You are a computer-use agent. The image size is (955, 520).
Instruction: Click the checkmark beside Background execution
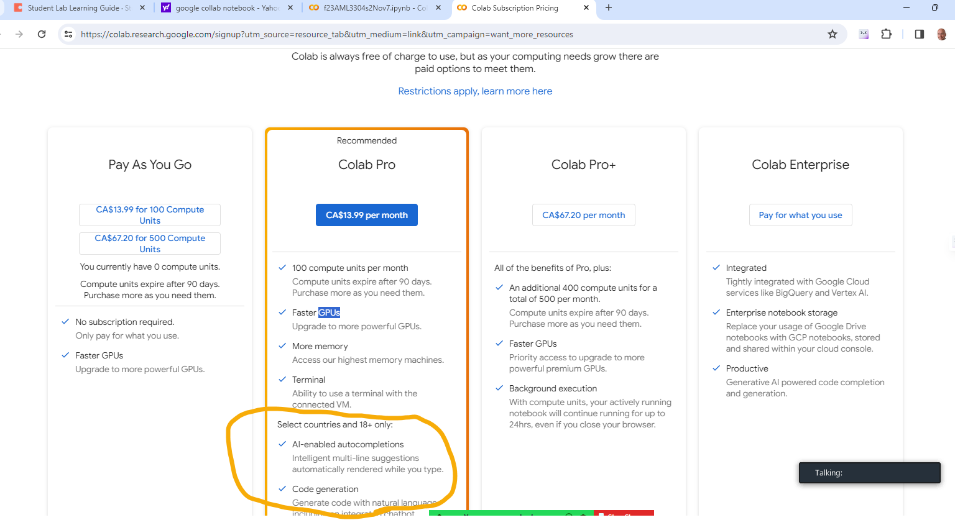499,388
